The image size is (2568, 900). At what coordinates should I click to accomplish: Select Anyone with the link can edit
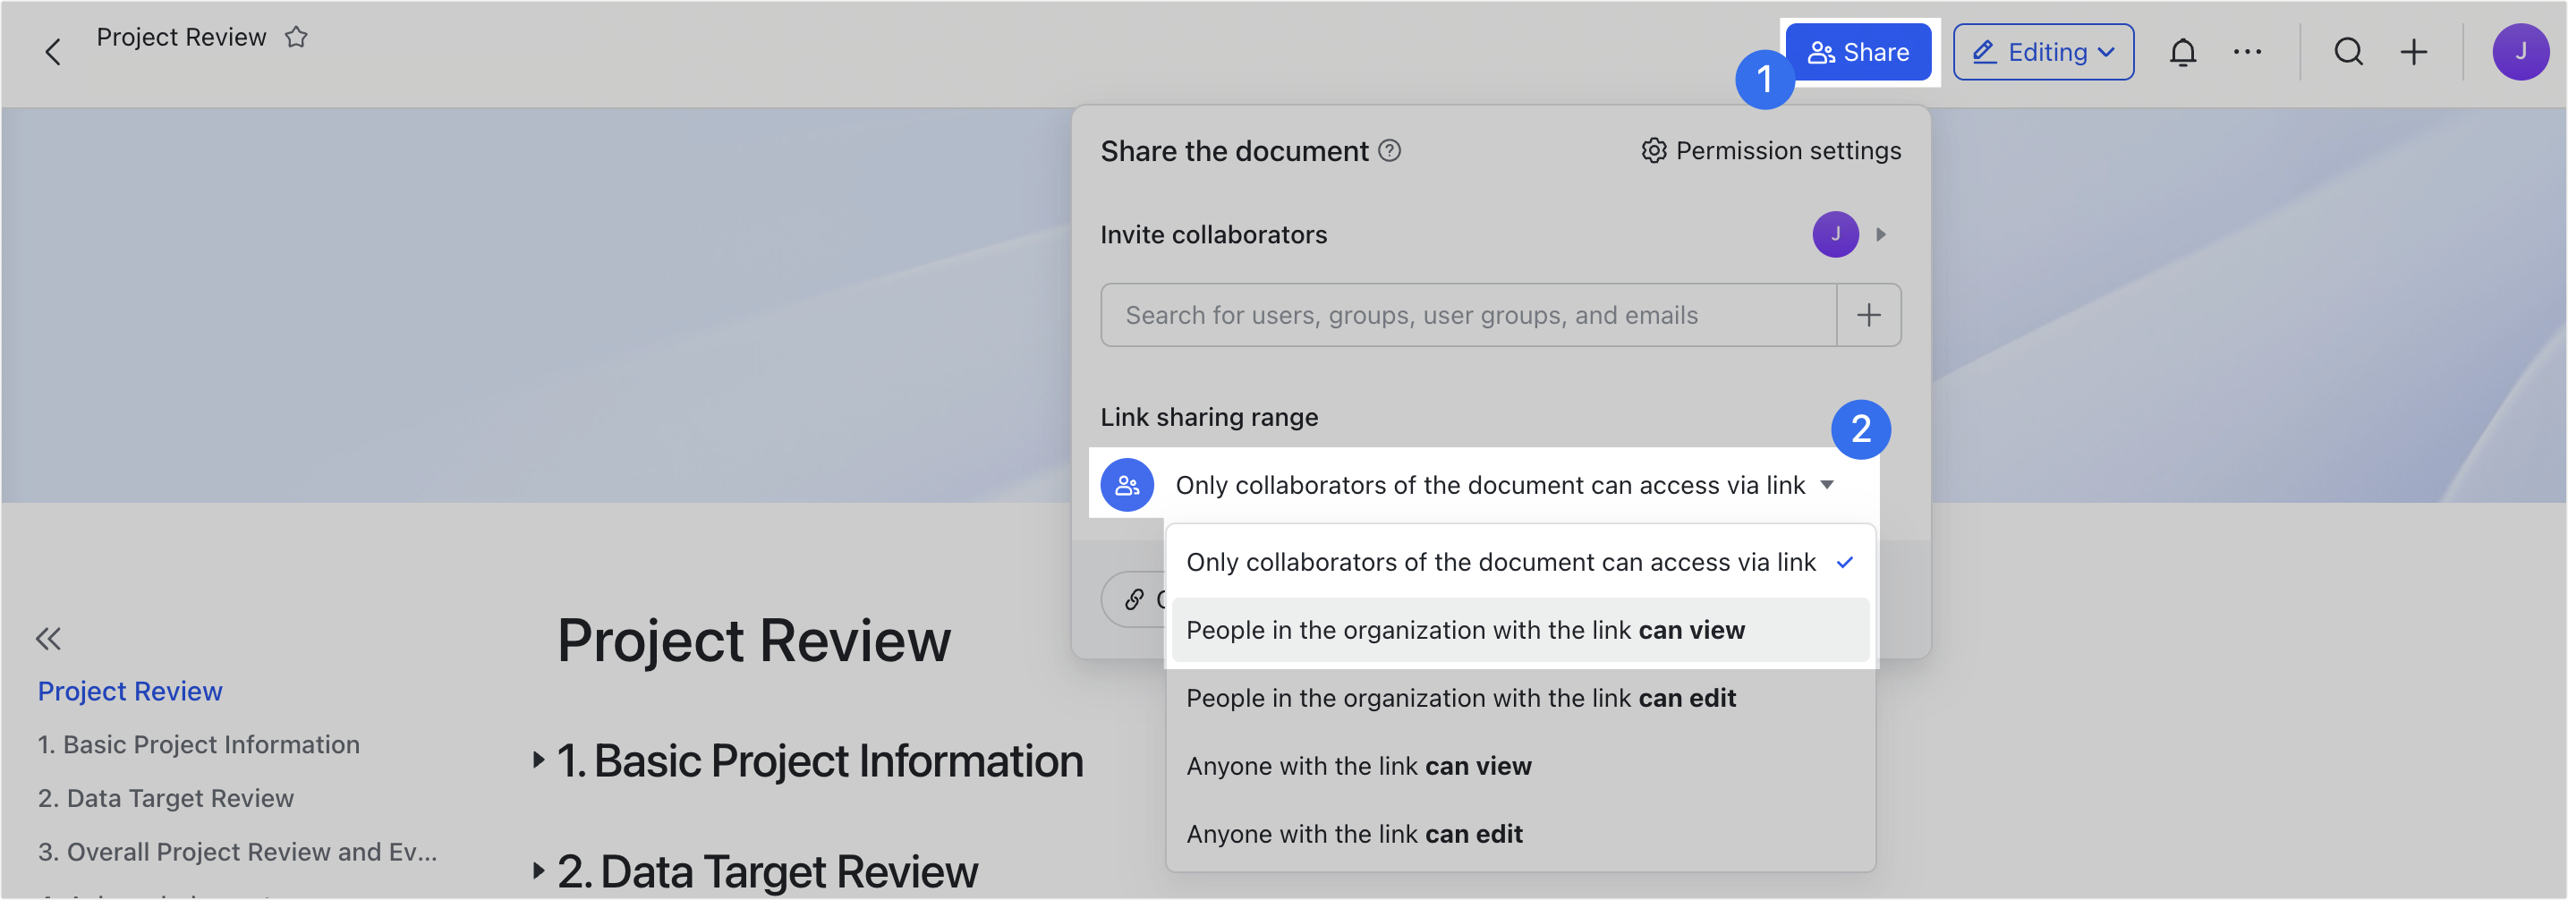pyautogui.click(x=1520, y=833)
